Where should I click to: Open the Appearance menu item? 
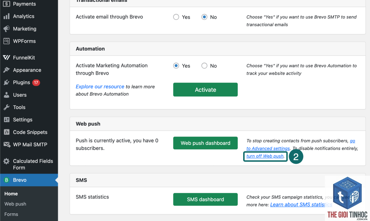(27, 70)
